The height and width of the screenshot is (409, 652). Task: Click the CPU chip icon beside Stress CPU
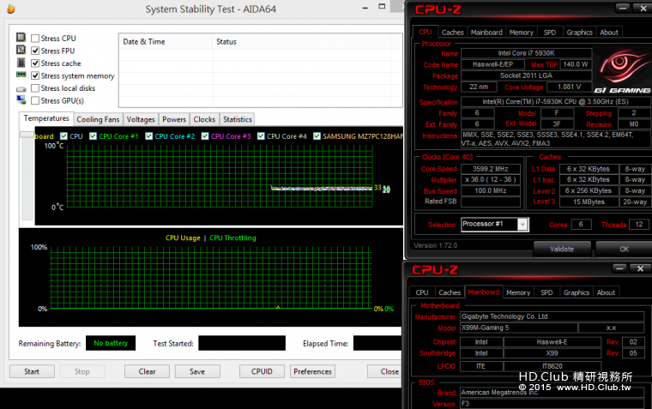[21, 38]
